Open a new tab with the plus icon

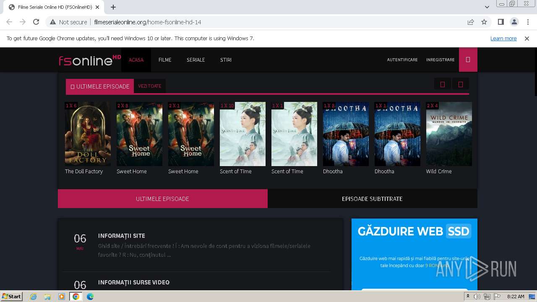[x=113, y=7]
